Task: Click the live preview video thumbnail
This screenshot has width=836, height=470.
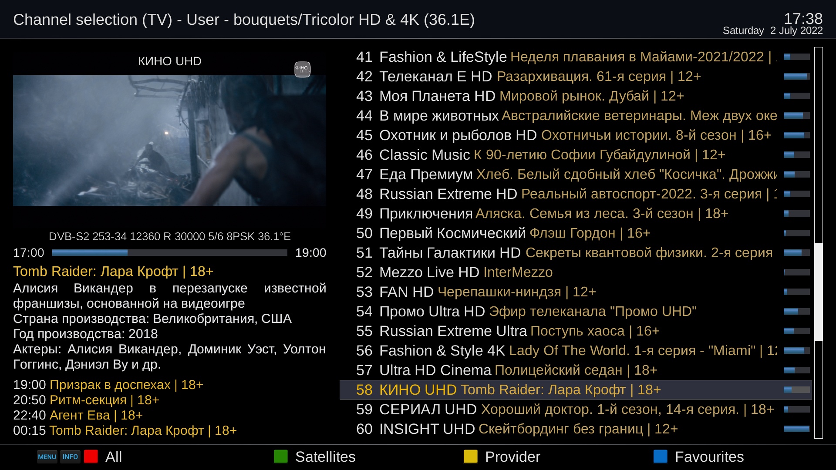Action: (169, 141)
